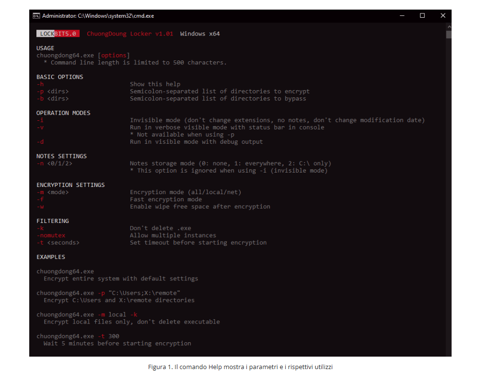
Task: Click the '-n <0/1/2>' option flag
Action: (55, 163)
